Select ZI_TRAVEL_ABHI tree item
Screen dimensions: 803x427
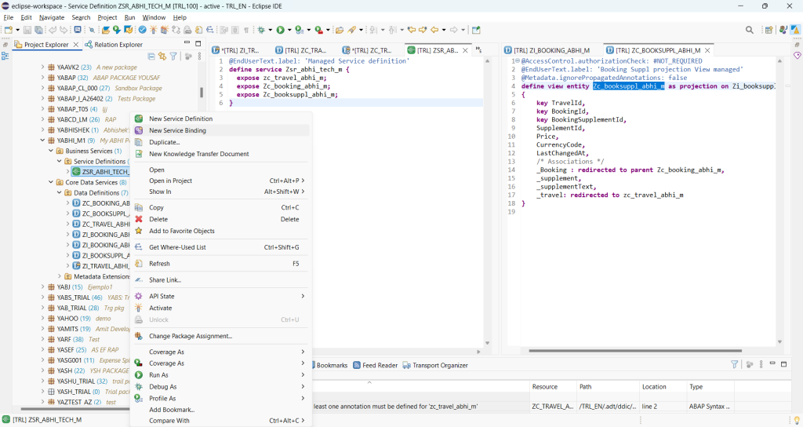101,266
